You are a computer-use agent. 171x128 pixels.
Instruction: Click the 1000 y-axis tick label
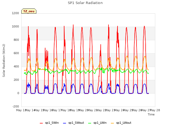tap(15, 27)
